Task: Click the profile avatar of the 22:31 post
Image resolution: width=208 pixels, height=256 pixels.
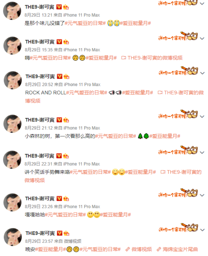Action: pyautogui.click(x=12, y=160)
